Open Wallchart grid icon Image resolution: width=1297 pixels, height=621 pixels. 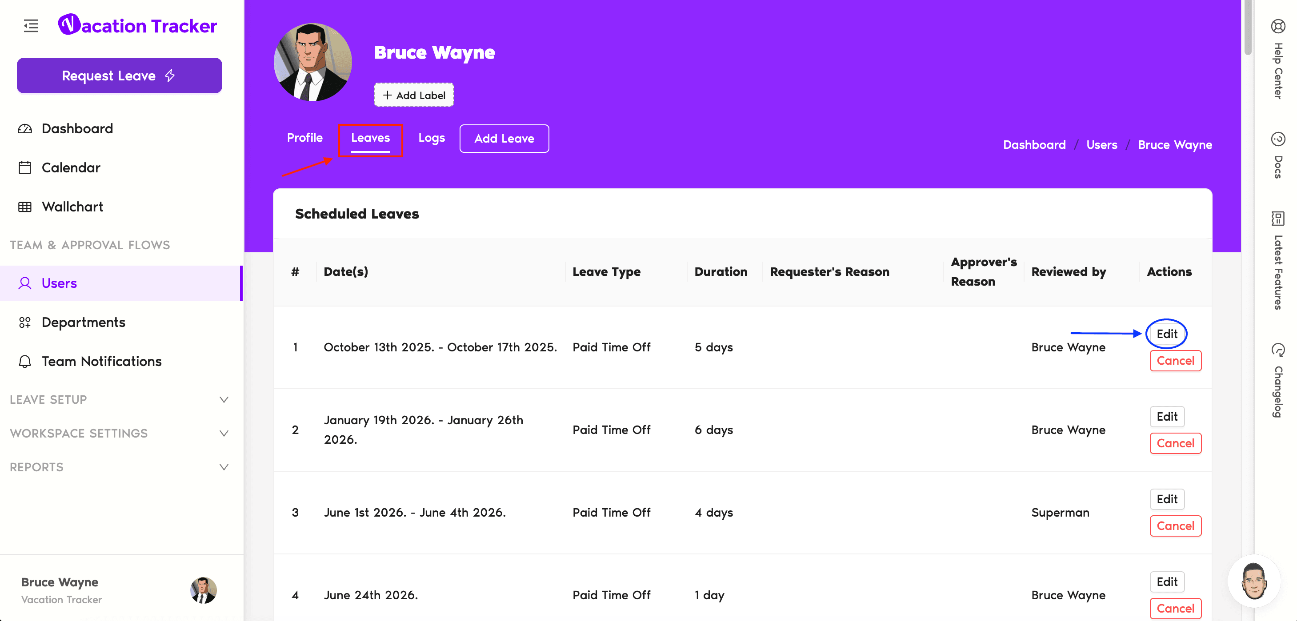pos(25,207)
